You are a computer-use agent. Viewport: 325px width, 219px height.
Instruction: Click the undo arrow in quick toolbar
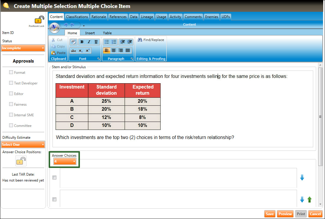click(x=65, y=25)
